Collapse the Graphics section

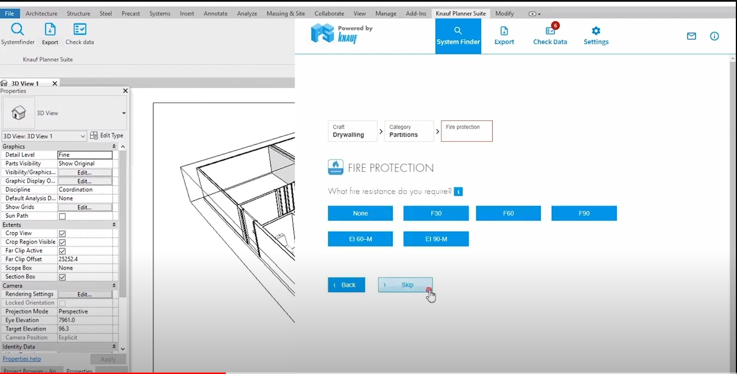(114, 146)
